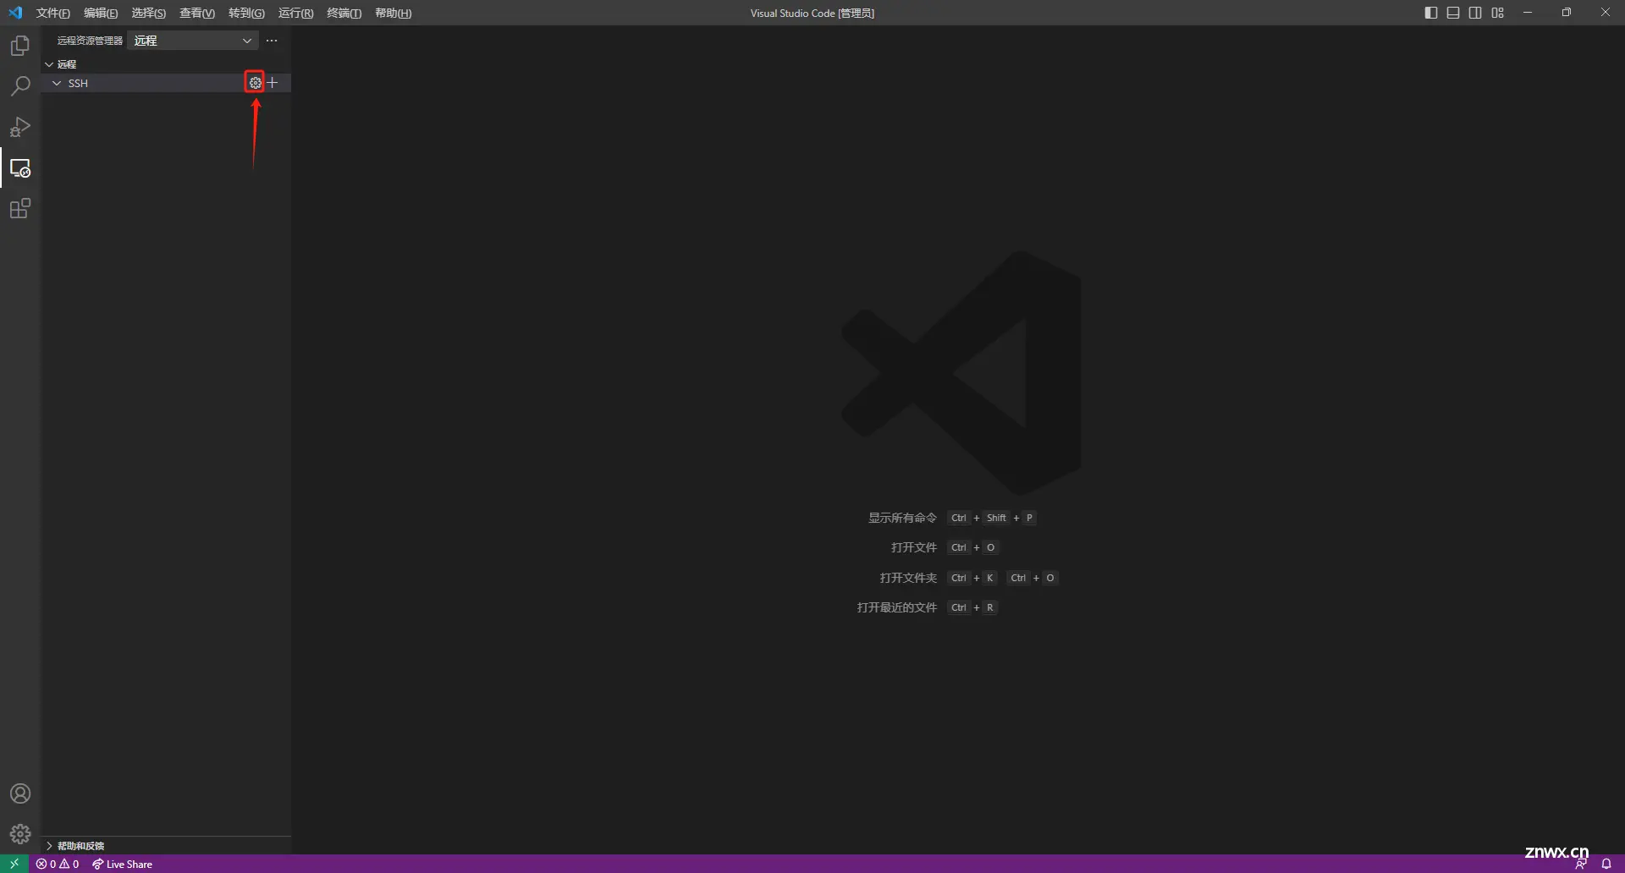Open the 转到(G) menu
Screen dimensions: 1625x873
246,13
